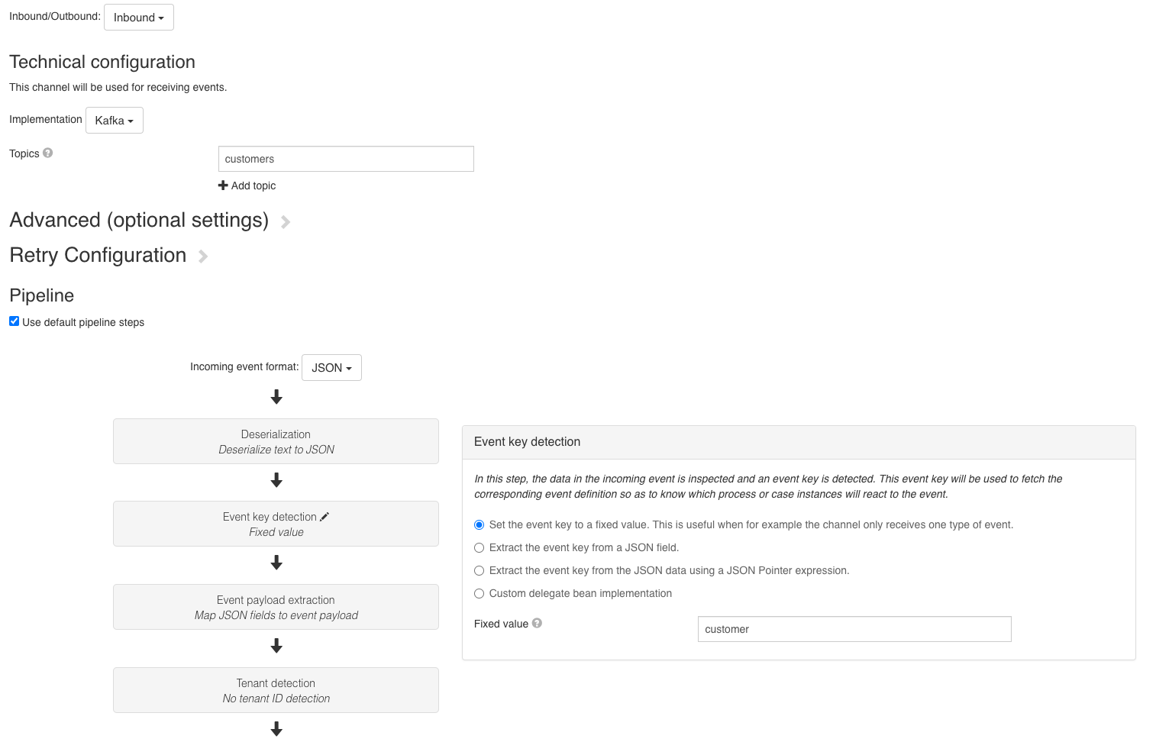Open the Incoming event format JSON dropdown
This screenshot has width=1156, height=742.
pos(331,367)
